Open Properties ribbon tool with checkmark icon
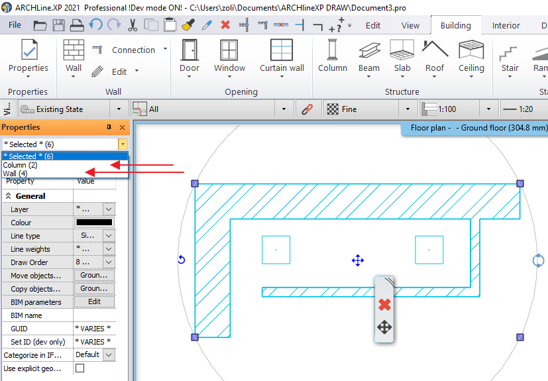Image resolution: width=548 pixels, height=381 pixels. pyautogui.click(x=28, y=56)
